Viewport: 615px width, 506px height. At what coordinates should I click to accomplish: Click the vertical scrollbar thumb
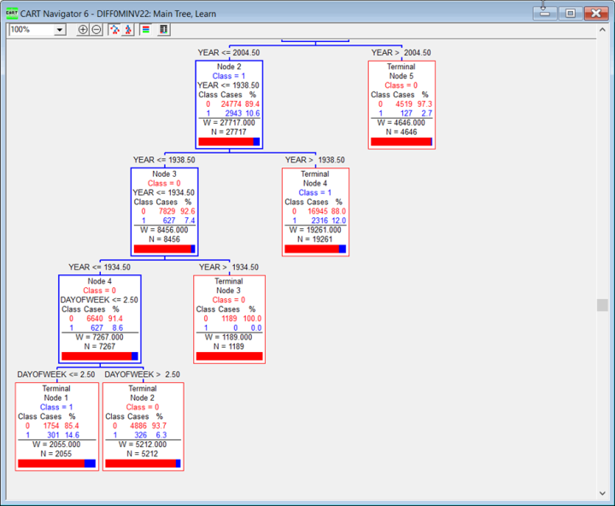point(602,305)
